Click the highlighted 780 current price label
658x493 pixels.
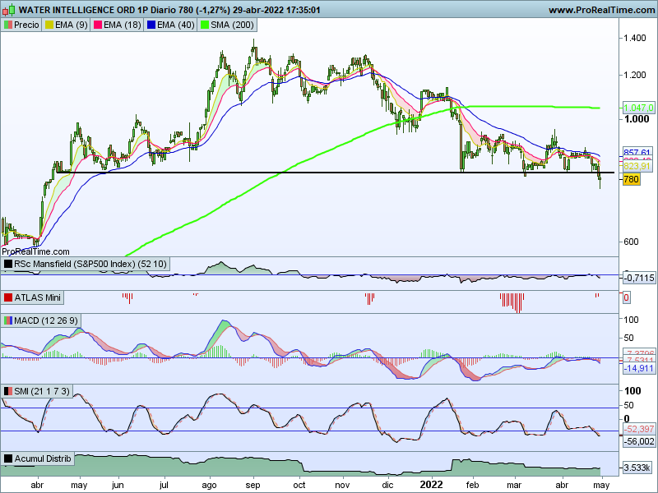tap(631, 179)
